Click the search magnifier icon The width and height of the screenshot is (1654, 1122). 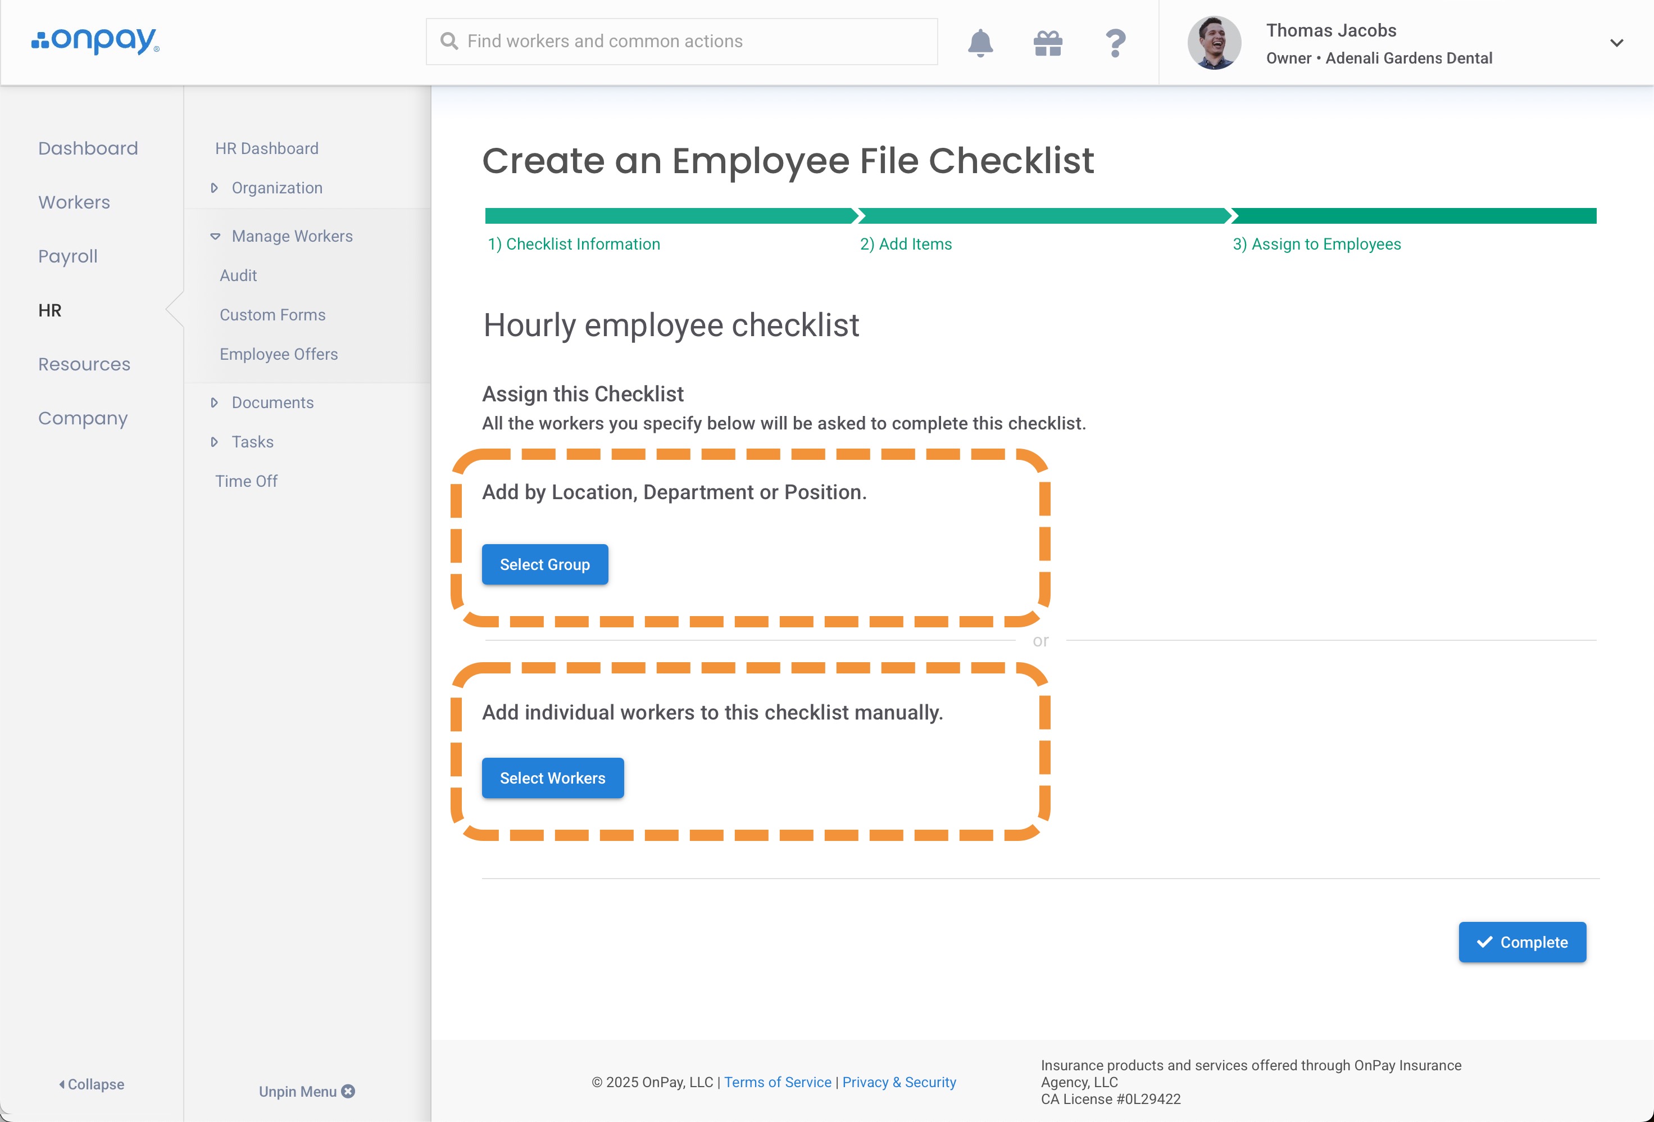coord(449,41)
